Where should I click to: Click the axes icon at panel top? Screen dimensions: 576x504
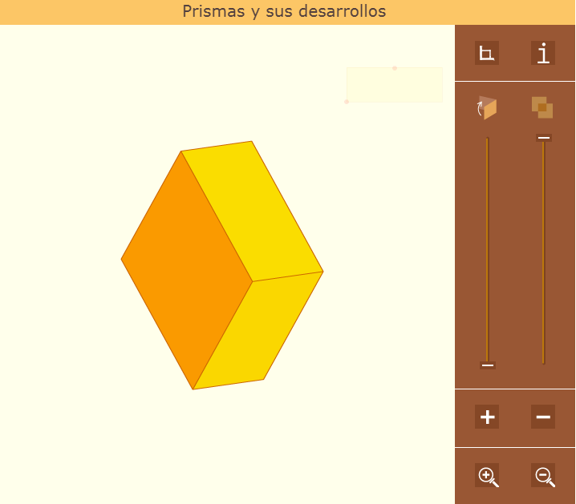pyautogui.click(x=486, y=54)
